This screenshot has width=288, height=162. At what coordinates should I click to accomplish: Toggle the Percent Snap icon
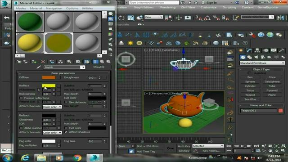coord(216,18)
